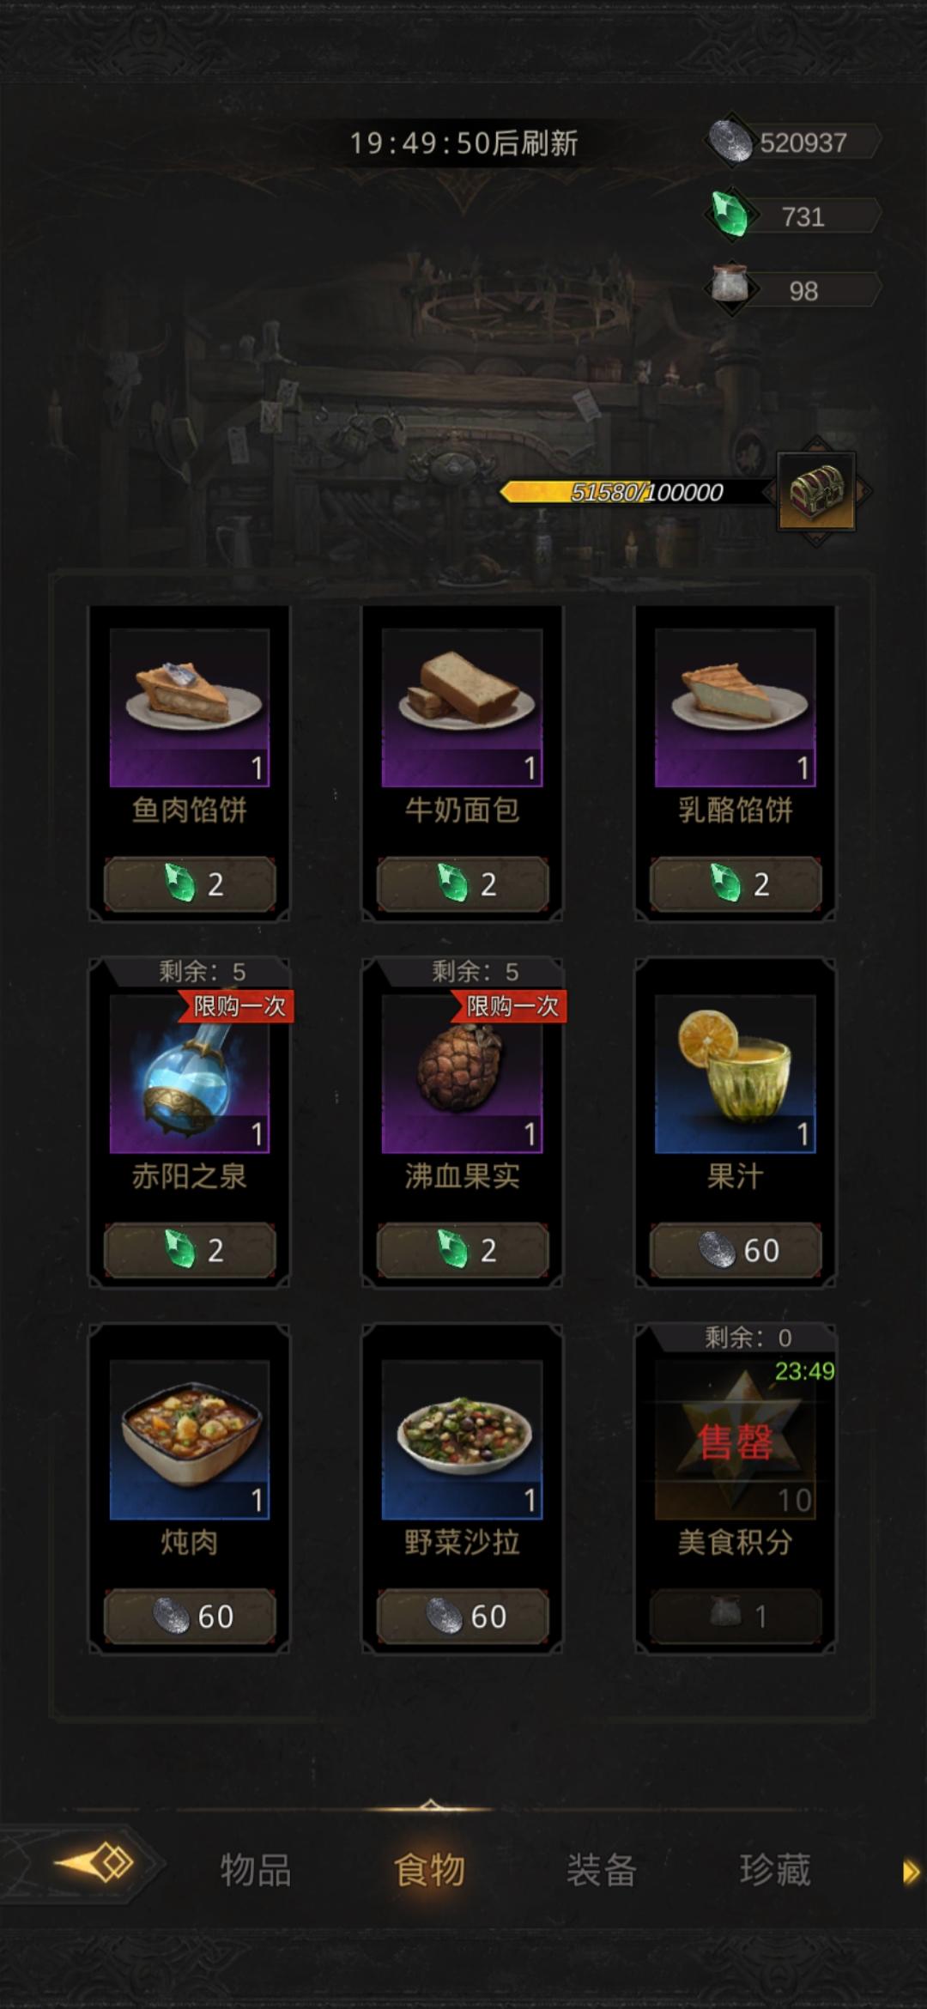Screen dimensions: 927x2009
Task: Click the 51580/100000 progress bar
Action: [x=635, y=492]
